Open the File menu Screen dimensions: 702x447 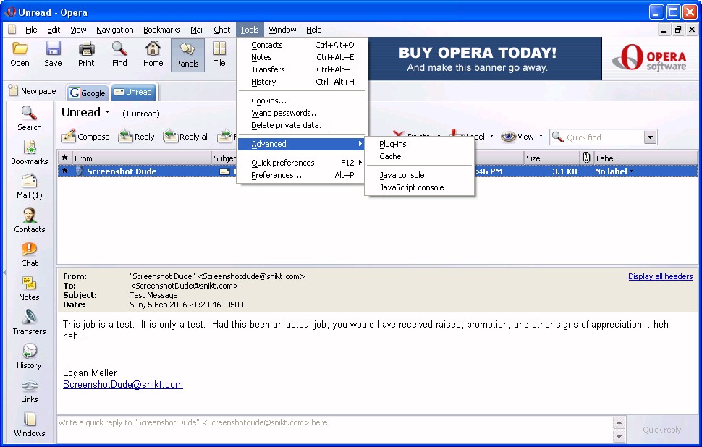click(31, 30)
